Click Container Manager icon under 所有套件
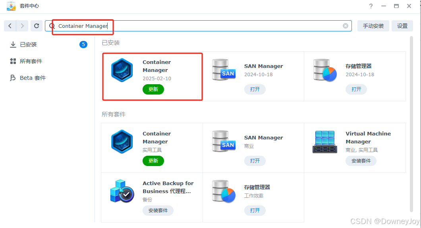 coord(122,141)
